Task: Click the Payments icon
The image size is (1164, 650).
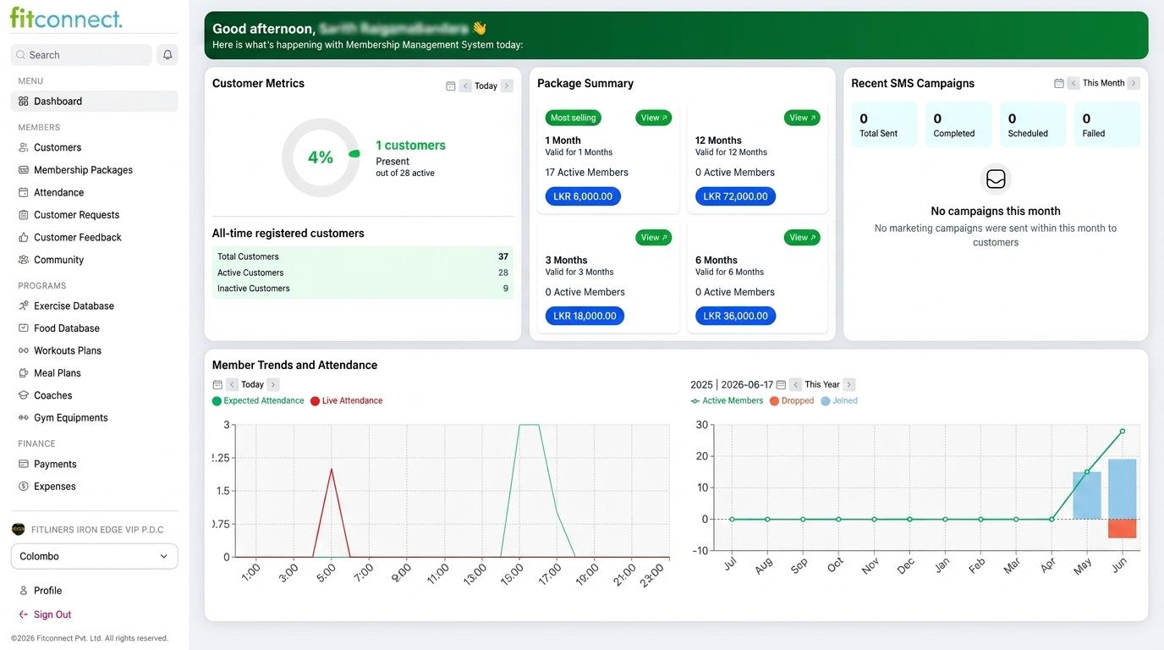Action: [24, 464]
